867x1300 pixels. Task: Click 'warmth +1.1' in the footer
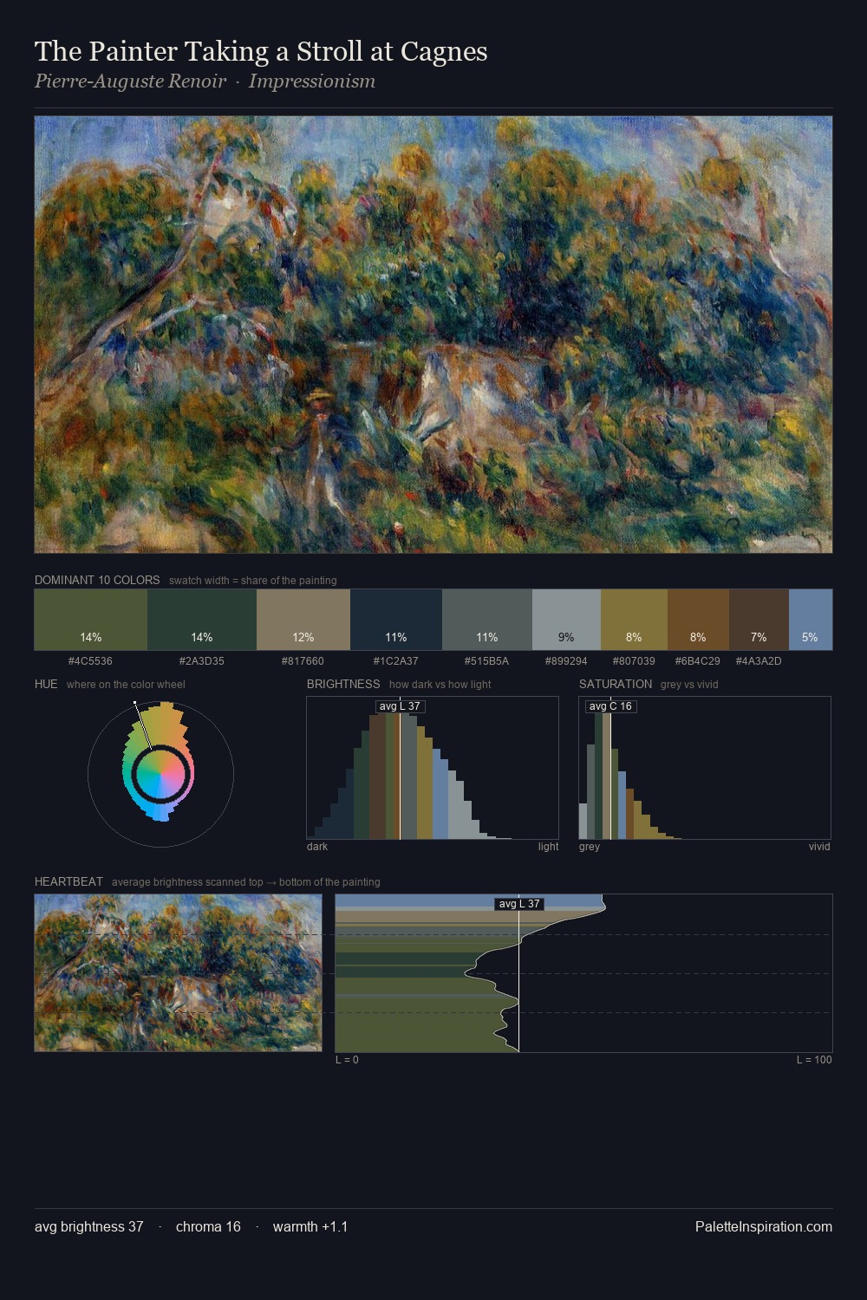[310, 1226]
